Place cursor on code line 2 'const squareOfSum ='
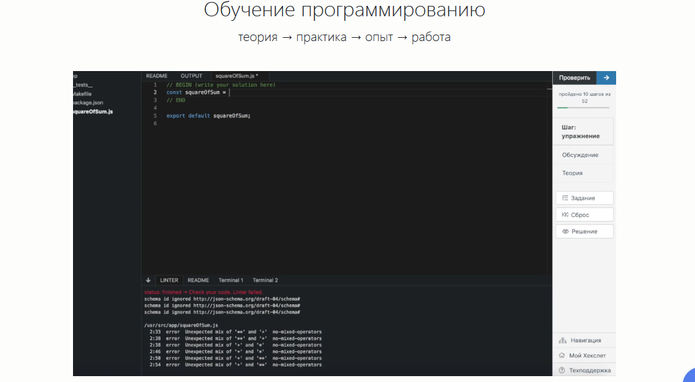Image resolution: width=695 pixels, height=382 pixels. 196,92
